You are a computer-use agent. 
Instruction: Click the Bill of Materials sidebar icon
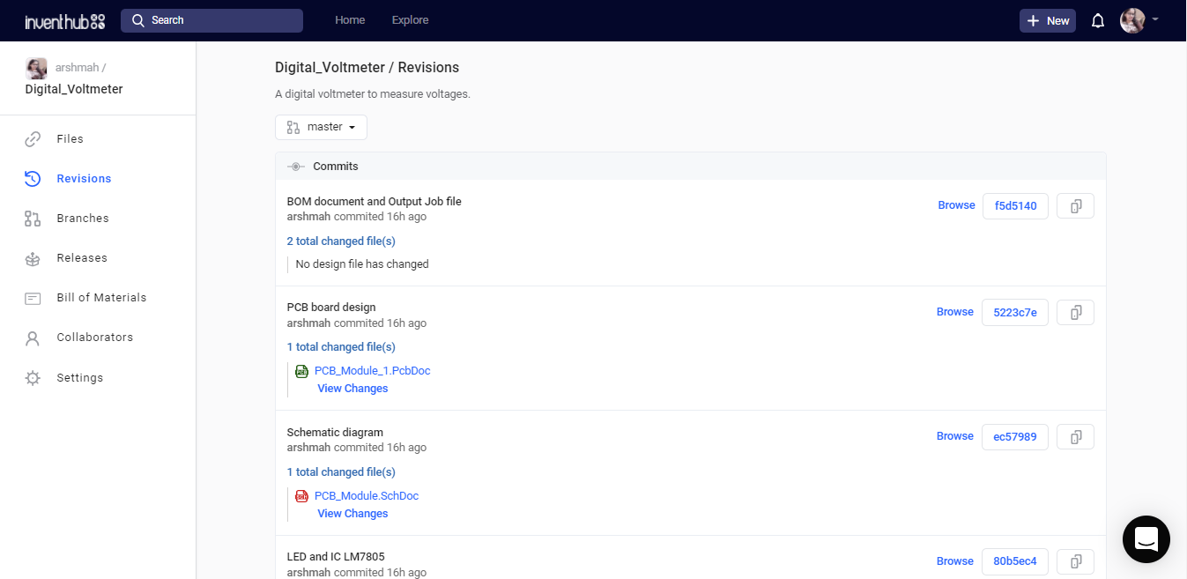point(33,298)
